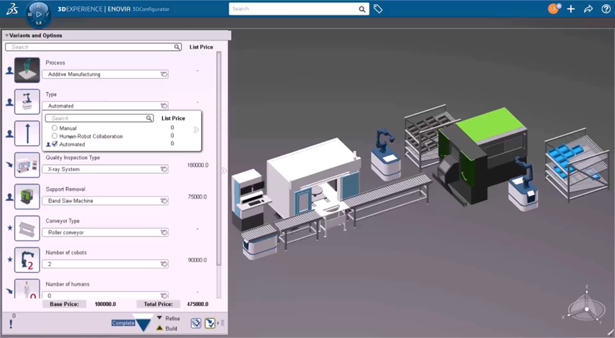Viewport: 615px width, 338px height.
Task: Select Human-Robot Collaboration option
Action: [x=55, y=136]
